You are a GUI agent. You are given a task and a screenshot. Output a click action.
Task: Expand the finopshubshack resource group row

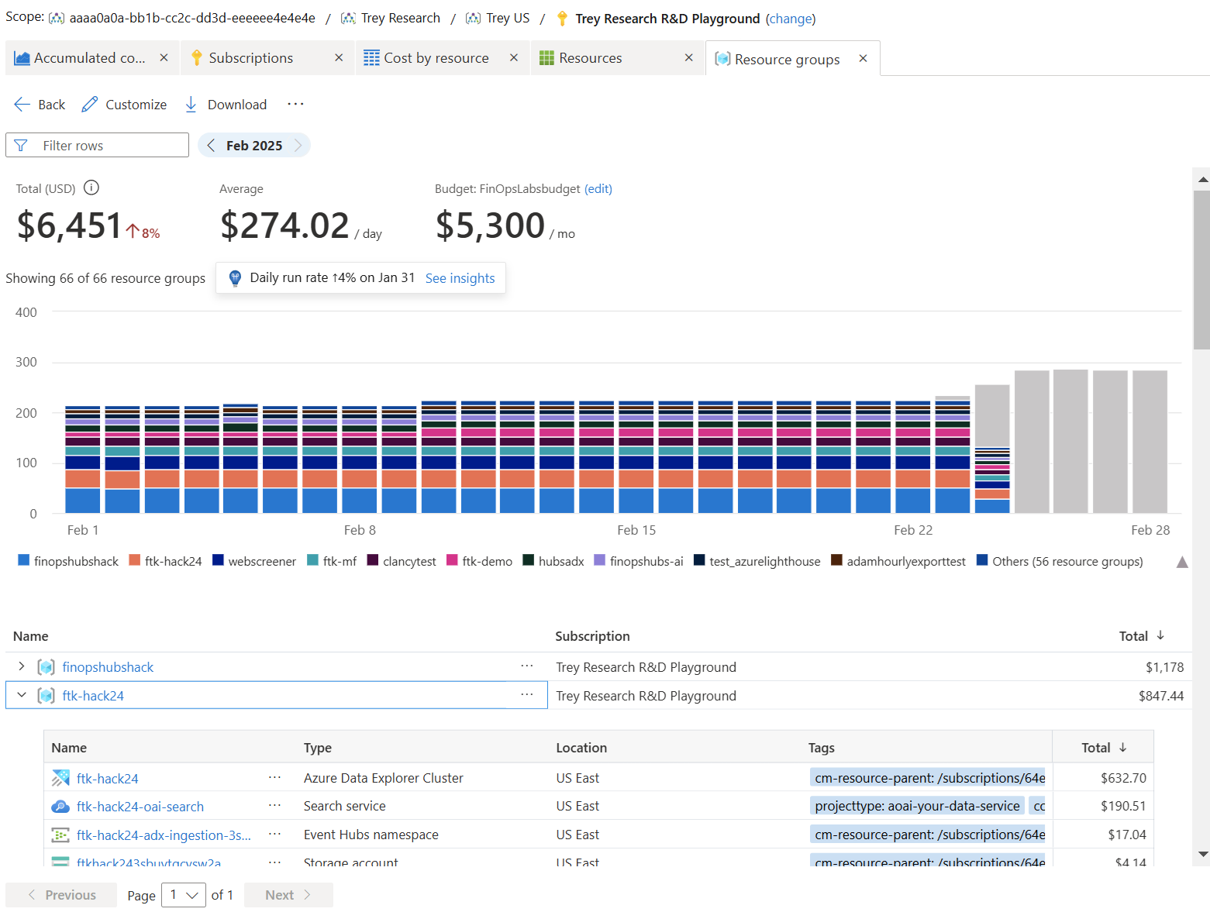click(22, 666)
